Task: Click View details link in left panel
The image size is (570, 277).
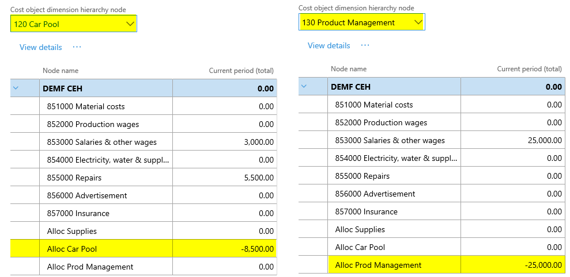Action: coord(40,47)
